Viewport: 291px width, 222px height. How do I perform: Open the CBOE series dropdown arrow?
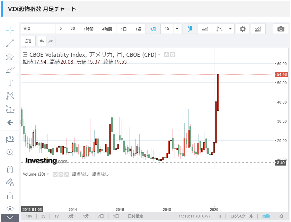coord(159,55)
